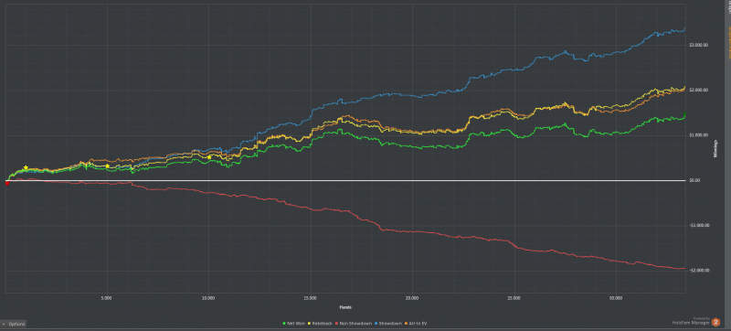
Task: Click the -$1,000.00 winnings axis label
Action: point(699,225)
